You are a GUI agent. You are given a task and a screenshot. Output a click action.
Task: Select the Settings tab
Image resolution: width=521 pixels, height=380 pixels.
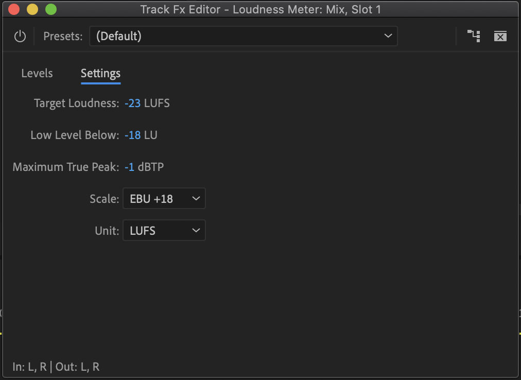[100, 73]
